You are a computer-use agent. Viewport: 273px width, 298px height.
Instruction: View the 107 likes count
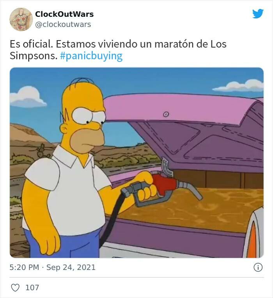tap(32, 287)
